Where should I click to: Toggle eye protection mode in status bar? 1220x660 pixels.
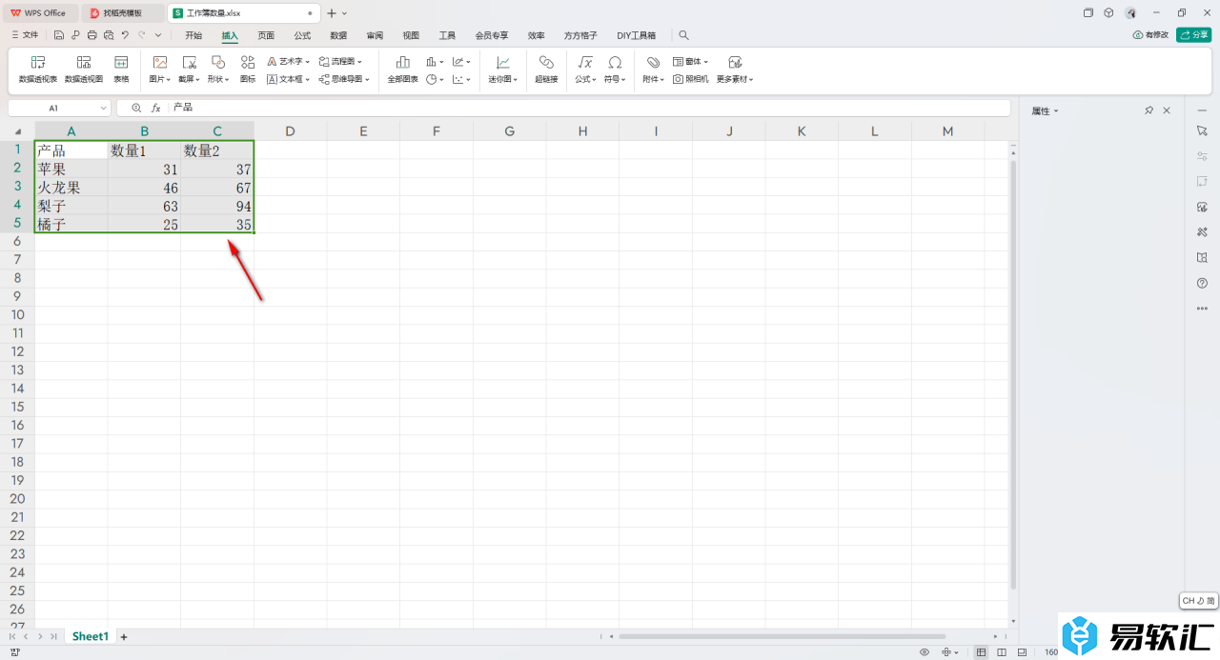click(925, 652)
